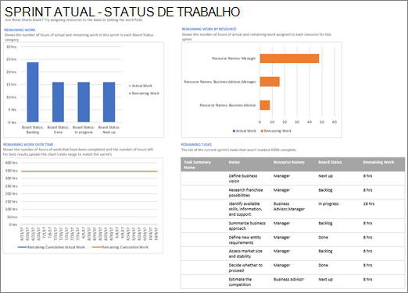Click the Business Advisor,Manager bar in resource chart
This screenshot has width=408, height=293.
click(x=270, y=82)
